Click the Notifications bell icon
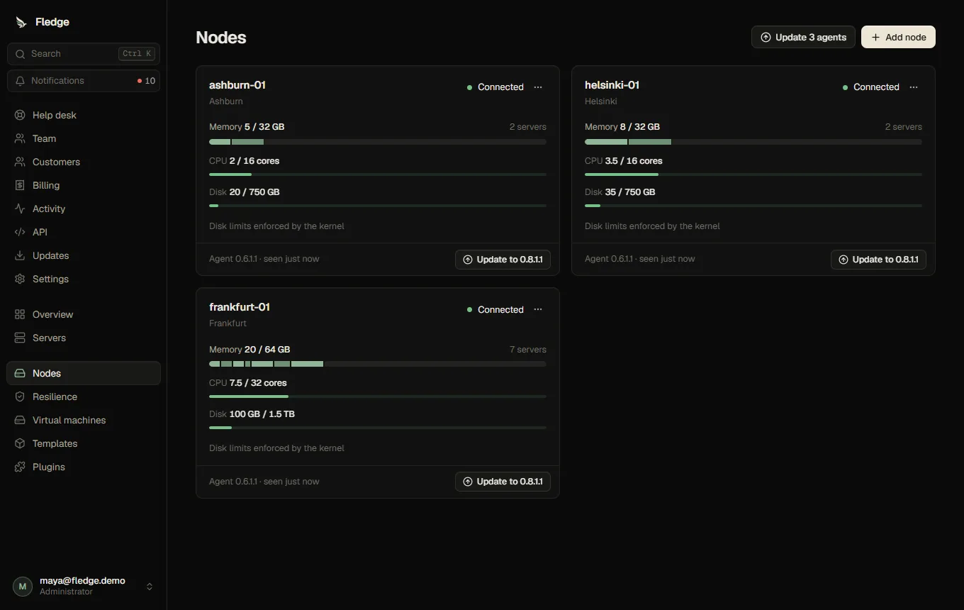The image size is (964, 610). [x=21, y=81]
